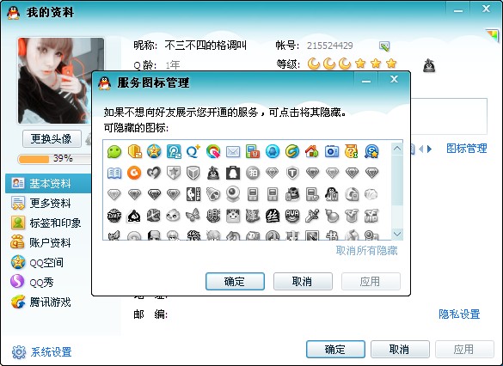Click the magnifier with star icon
503x366 pixels.
371,151
